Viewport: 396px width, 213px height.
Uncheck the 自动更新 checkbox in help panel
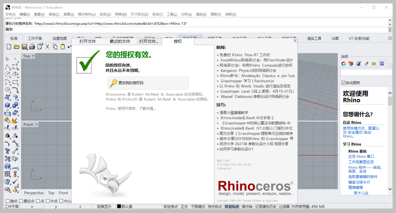(x=343, y=83)
